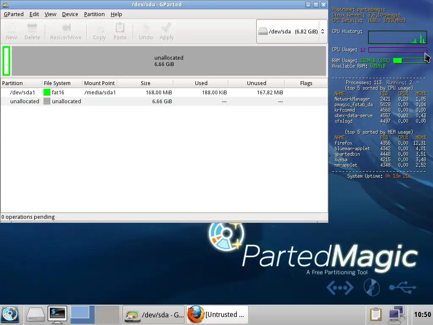The width and height of the screenshot is (433, 325).
Task: Click the network arrows icon on wallpaper
Action: (340, 288)
